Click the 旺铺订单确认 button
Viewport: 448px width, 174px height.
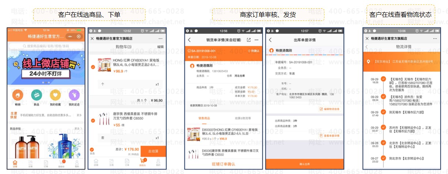tap(223, 164)
